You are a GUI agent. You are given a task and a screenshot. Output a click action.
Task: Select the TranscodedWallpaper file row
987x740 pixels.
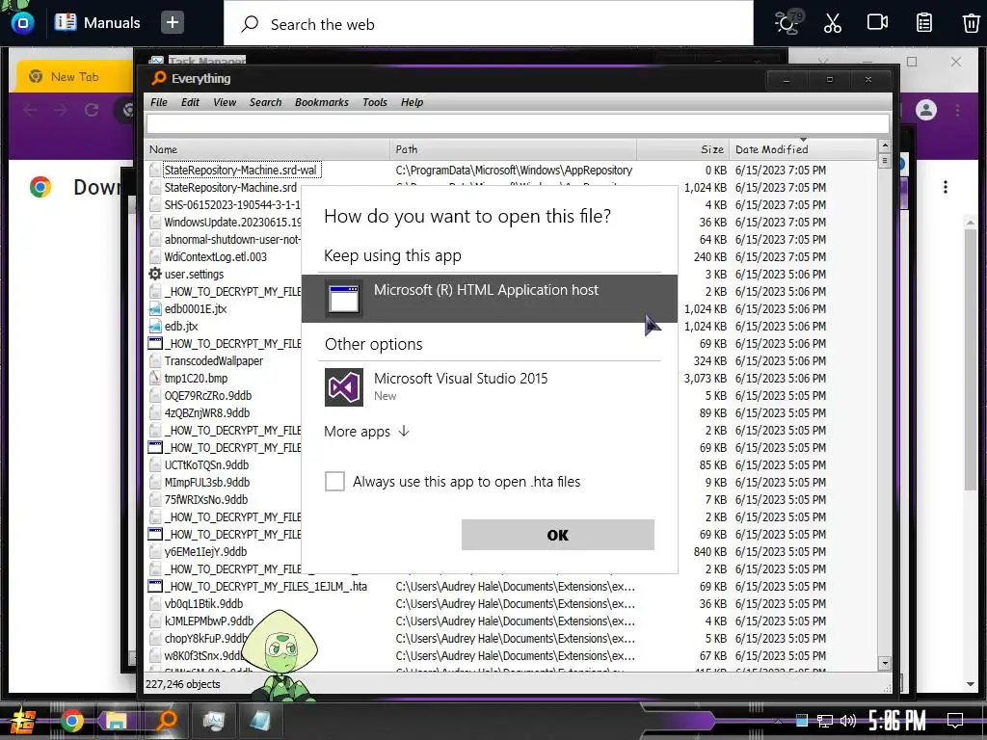click(214, 361)
